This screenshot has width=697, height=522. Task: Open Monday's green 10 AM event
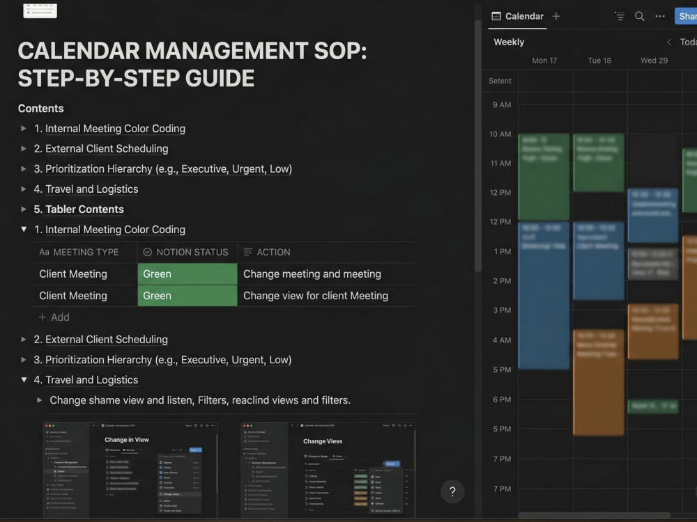click(x=544, y=177)
